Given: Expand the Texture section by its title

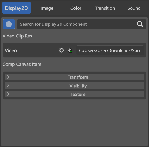Looking at the screenshot, I should pos(78,94).
